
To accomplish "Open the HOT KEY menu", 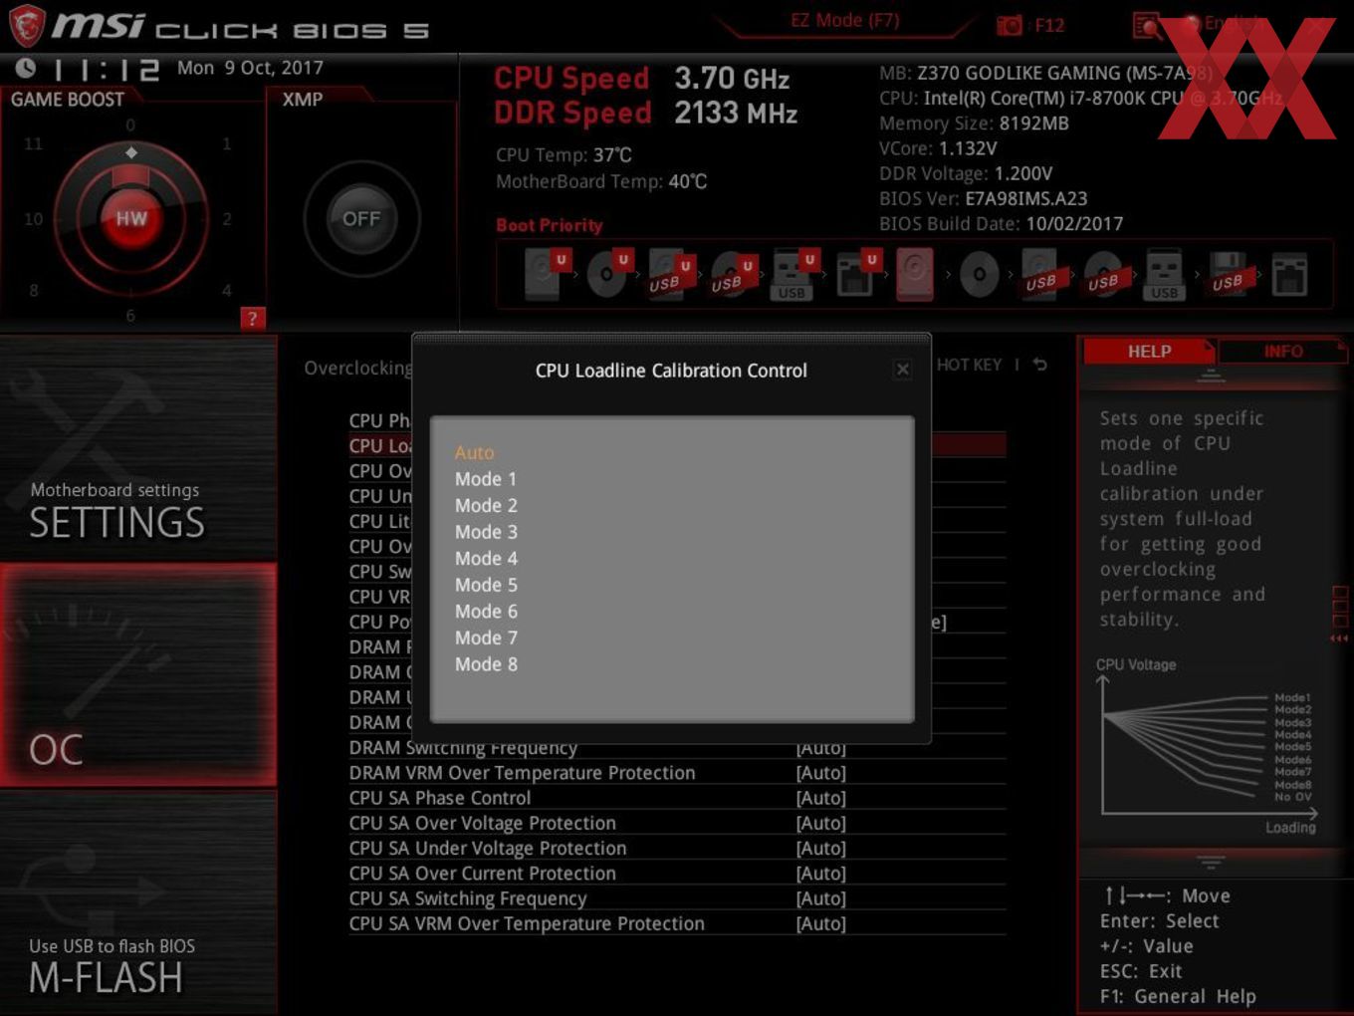I will click(x=969, y=365).
